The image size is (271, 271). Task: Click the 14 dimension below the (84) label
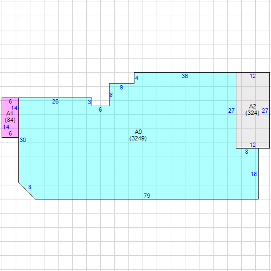pyautogui.click(x=6, y=127)
